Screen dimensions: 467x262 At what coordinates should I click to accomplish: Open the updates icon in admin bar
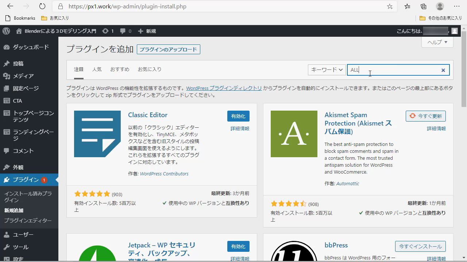point(105,31)
